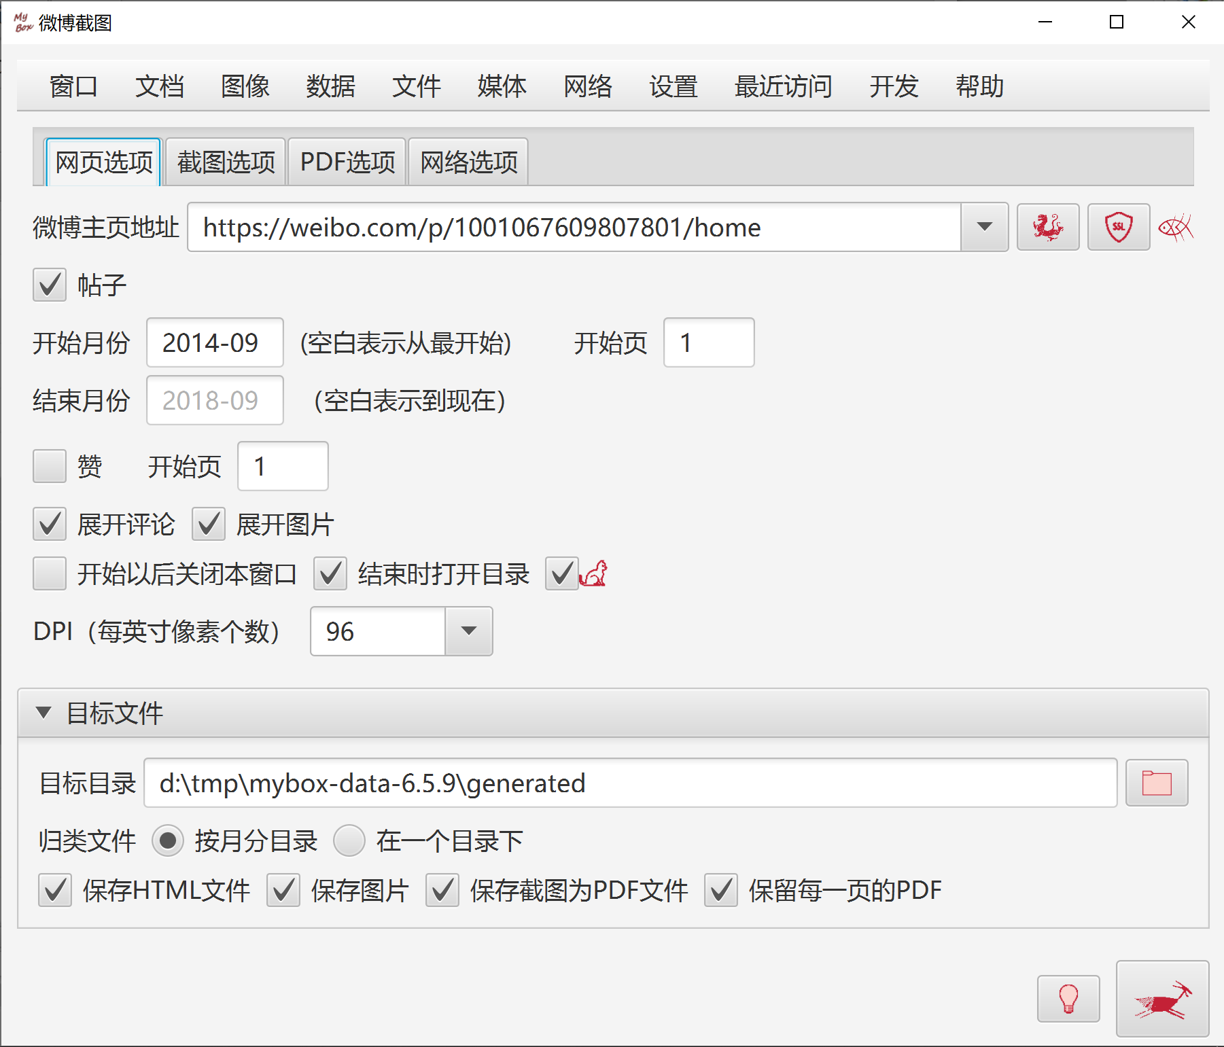Open the 数据 menu
Viewport: 1224px width, 1047px height.
pos(330,86)
